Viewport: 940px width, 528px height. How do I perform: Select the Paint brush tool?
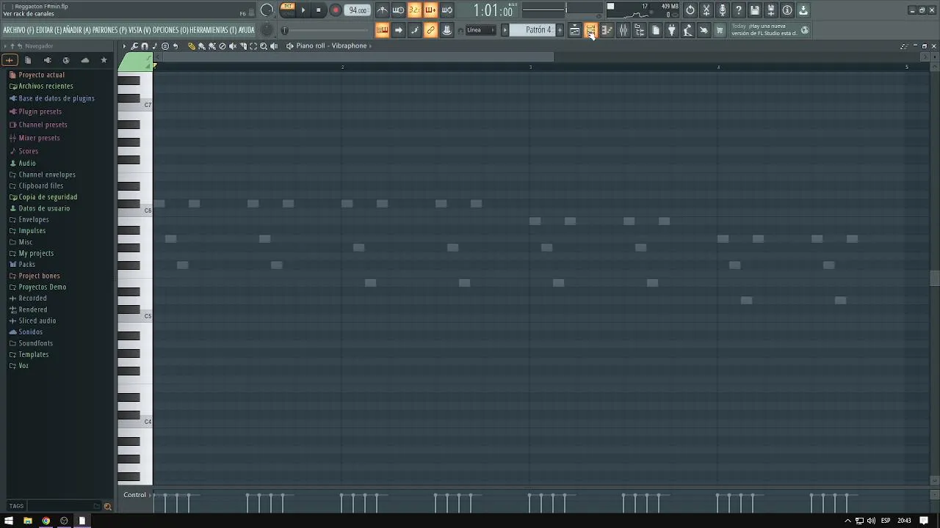tap(202, 46)
